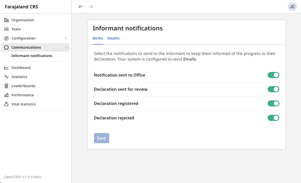Screen dimensions: 301x183
Task: Click the Statistics pulse icon
Action: click(x=6, y=77)
